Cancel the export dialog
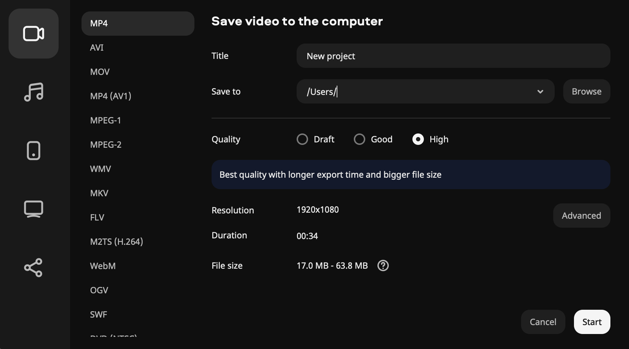The image size is (629, 349). point(543,322)
